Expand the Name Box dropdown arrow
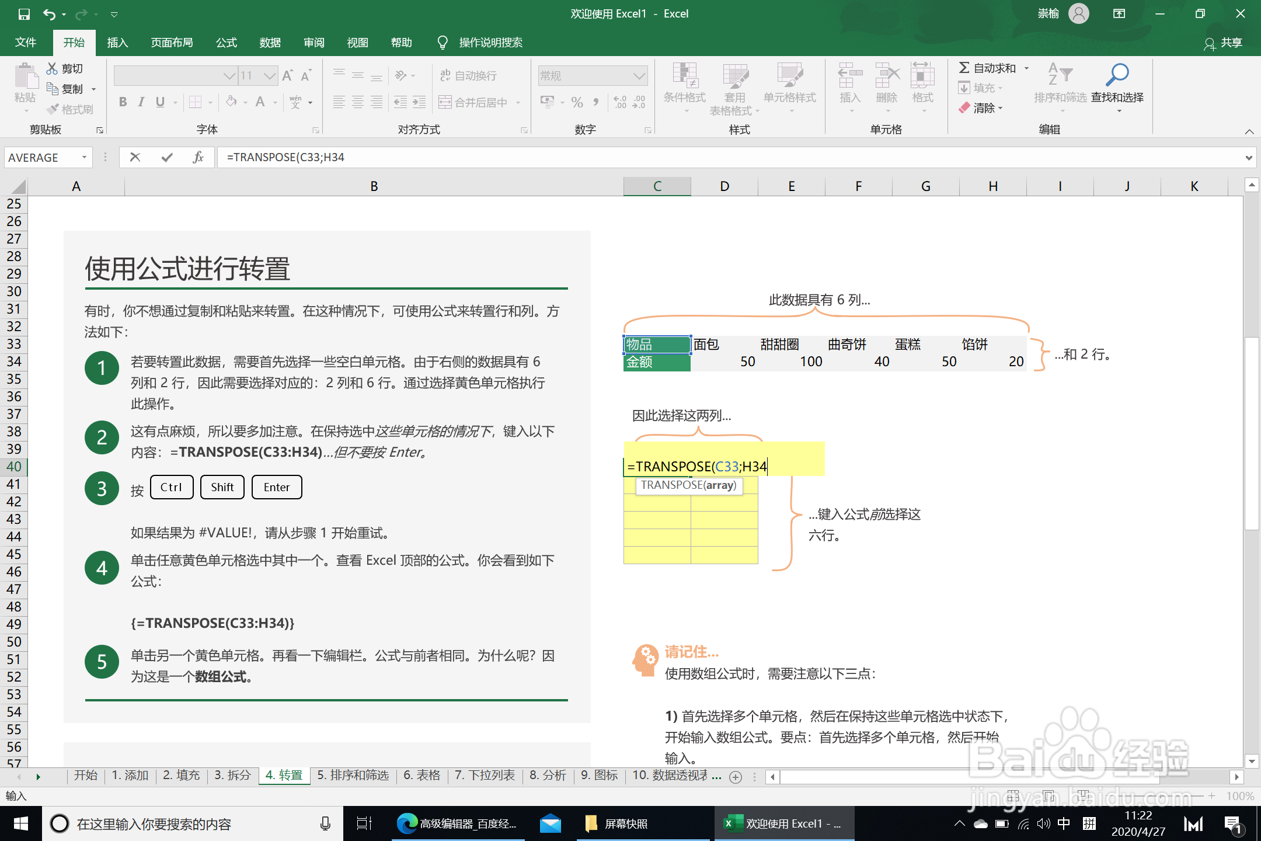Image resolution: width=1261 pixels, height=841 pixels. coord(84,157)
